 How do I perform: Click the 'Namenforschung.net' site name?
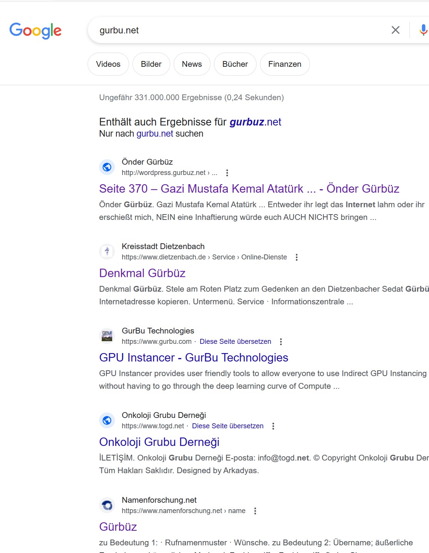(159, 500)
